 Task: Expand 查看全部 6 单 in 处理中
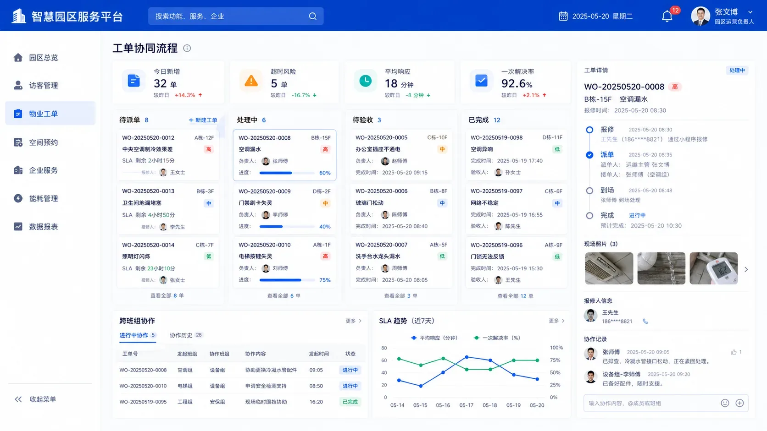coord(284,296)
